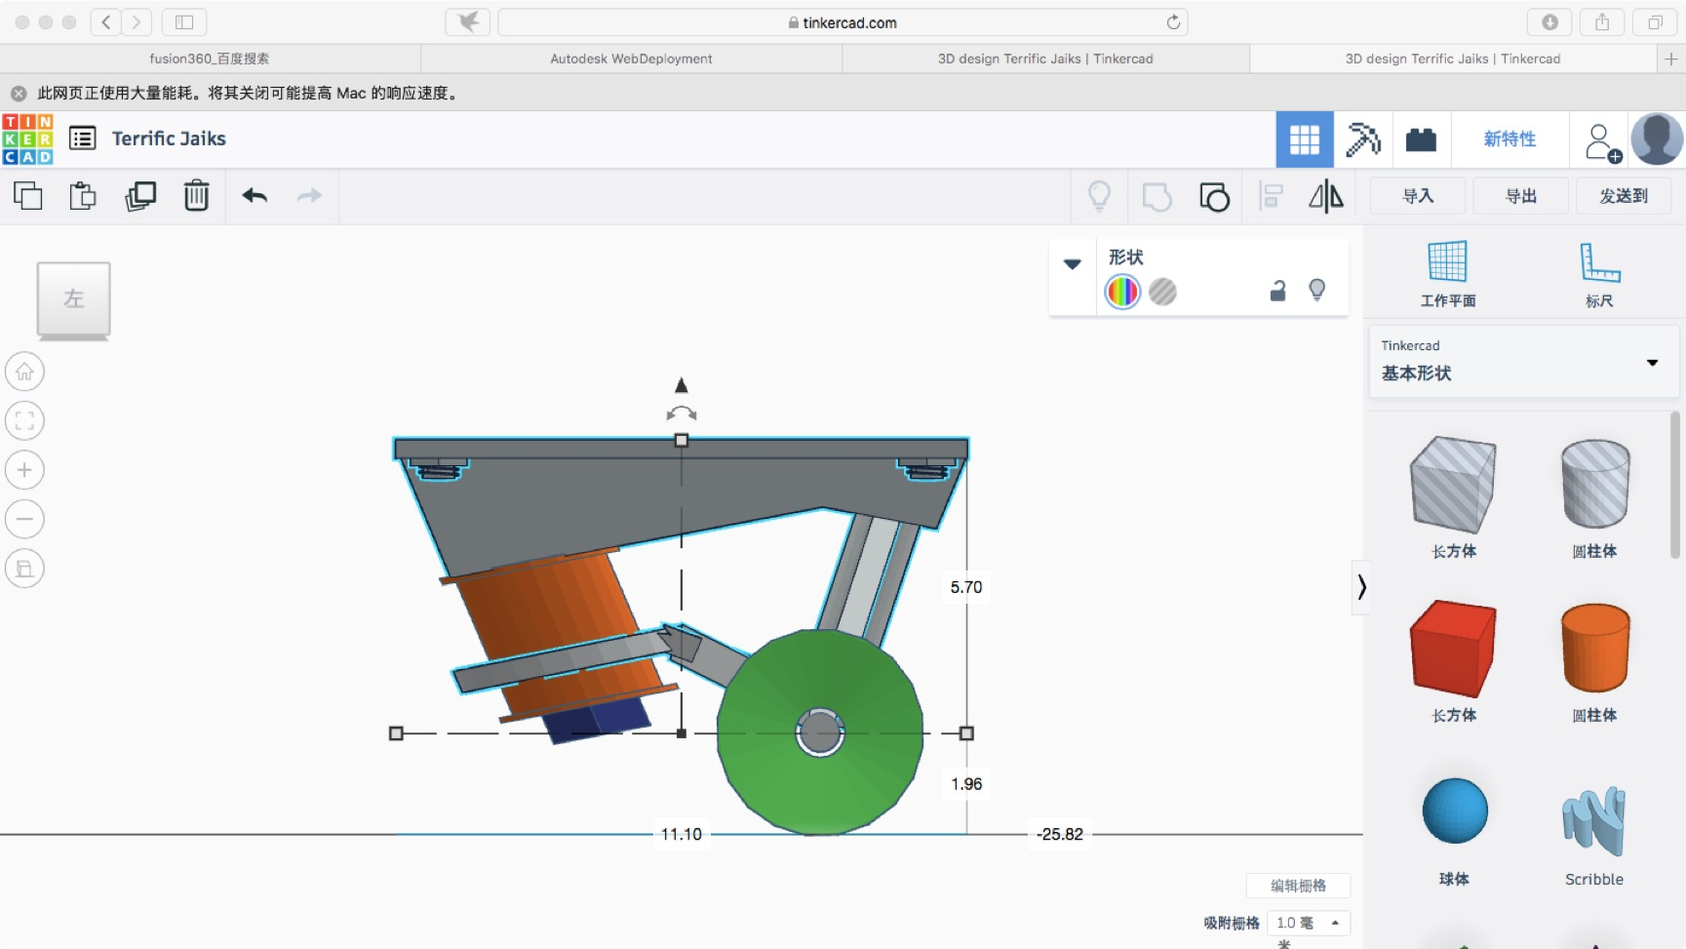The height and width of the screenshot is (949, 1686).
Task: Select the Ruler tool
Action: 1599,274
